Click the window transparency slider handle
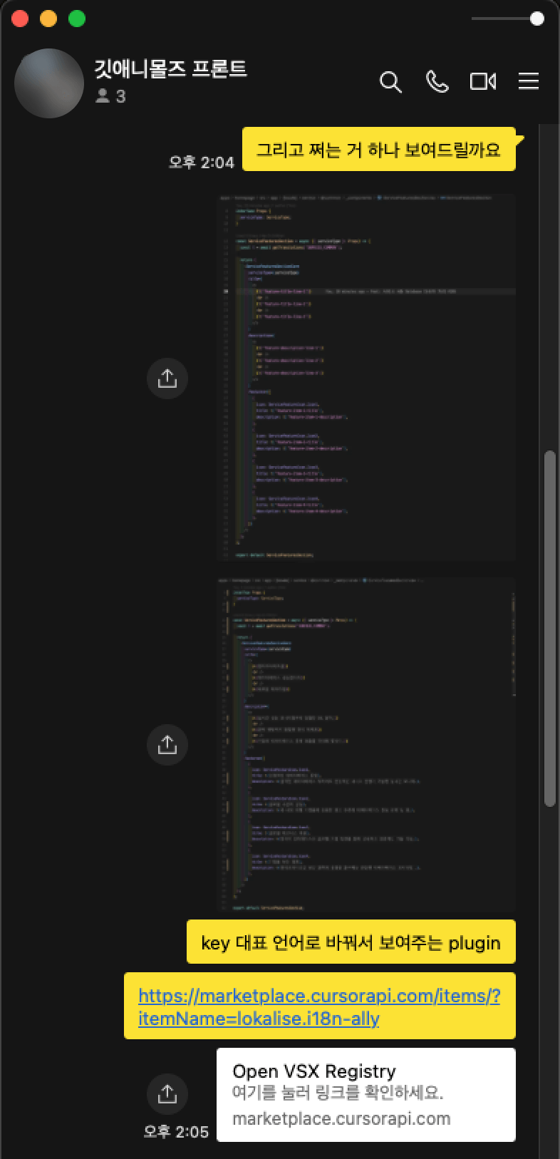 point(536,19)
